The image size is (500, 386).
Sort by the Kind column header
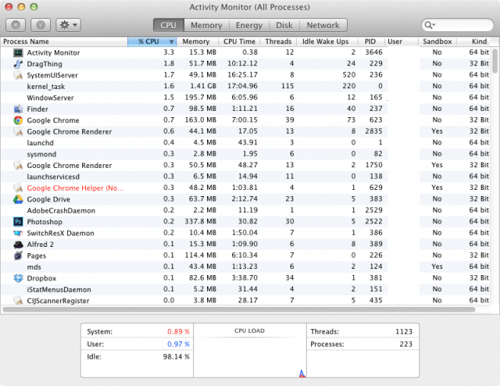click(x=473, y=41)
